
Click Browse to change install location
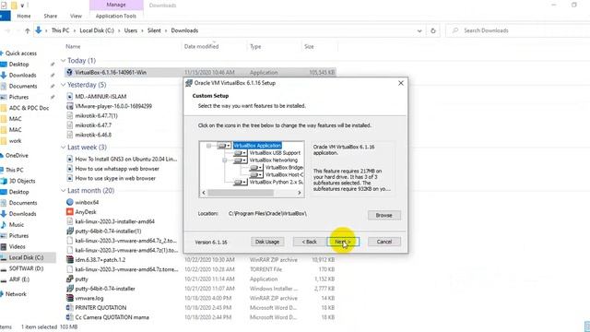[x=384, y=215]
